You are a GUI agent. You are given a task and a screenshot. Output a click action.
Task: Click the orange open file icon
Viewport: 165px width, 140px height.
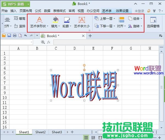[x=4, y=36]
